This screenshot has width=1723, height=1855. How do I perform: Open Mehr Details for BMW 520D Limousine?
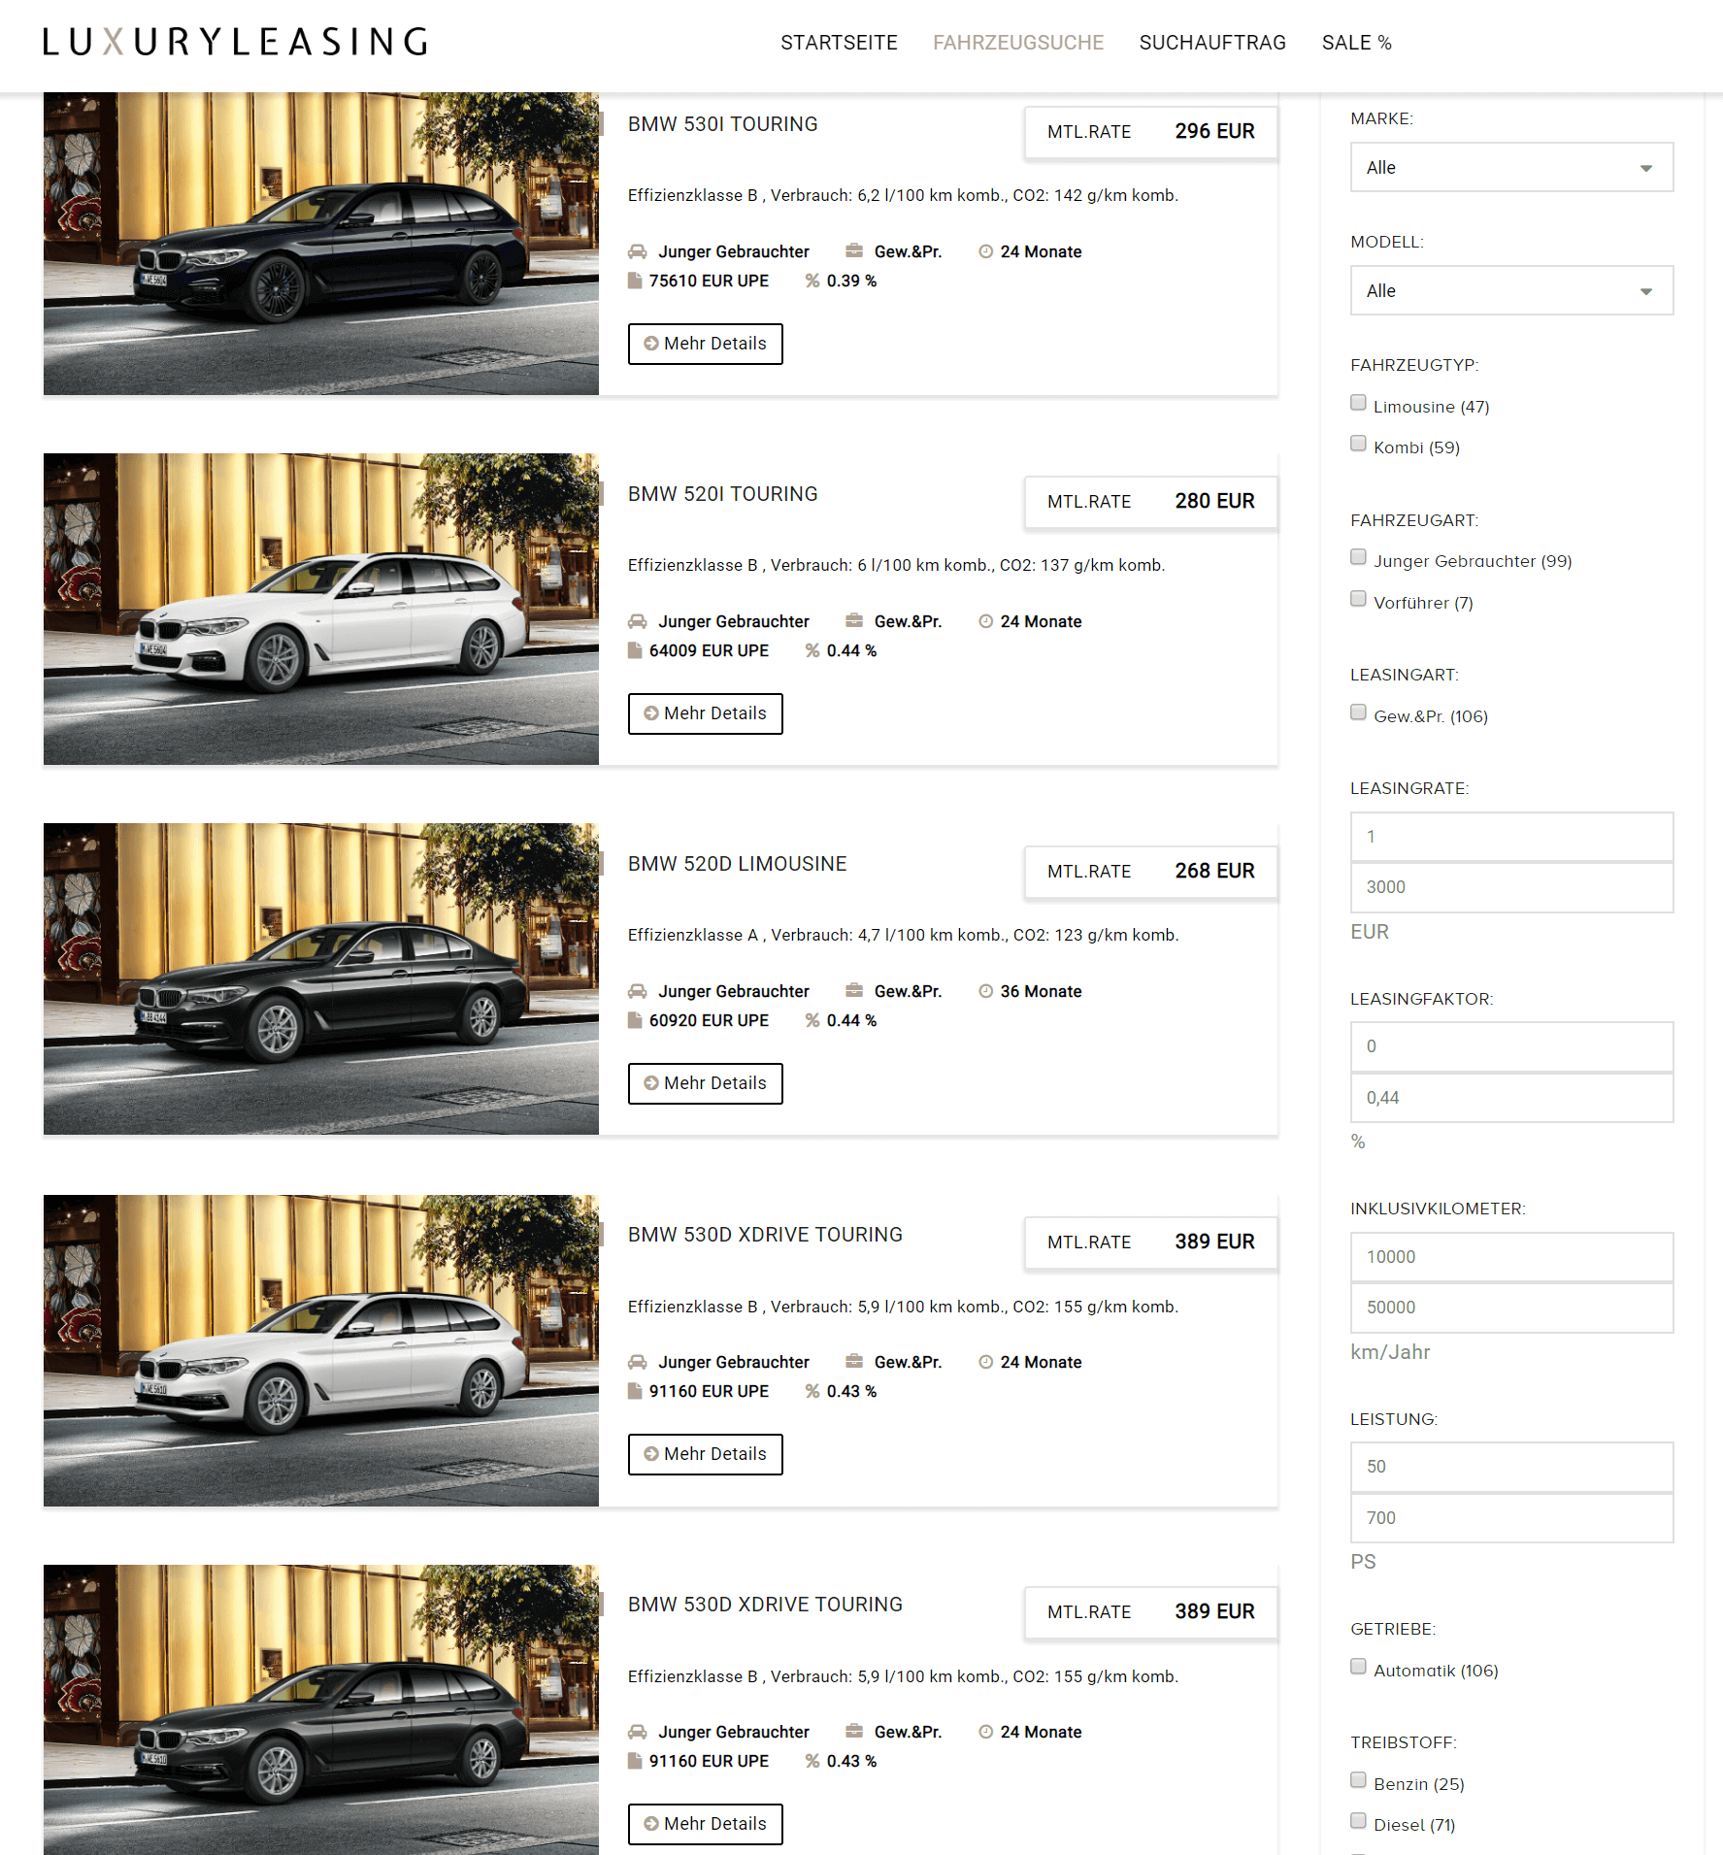click(705, 1083)
